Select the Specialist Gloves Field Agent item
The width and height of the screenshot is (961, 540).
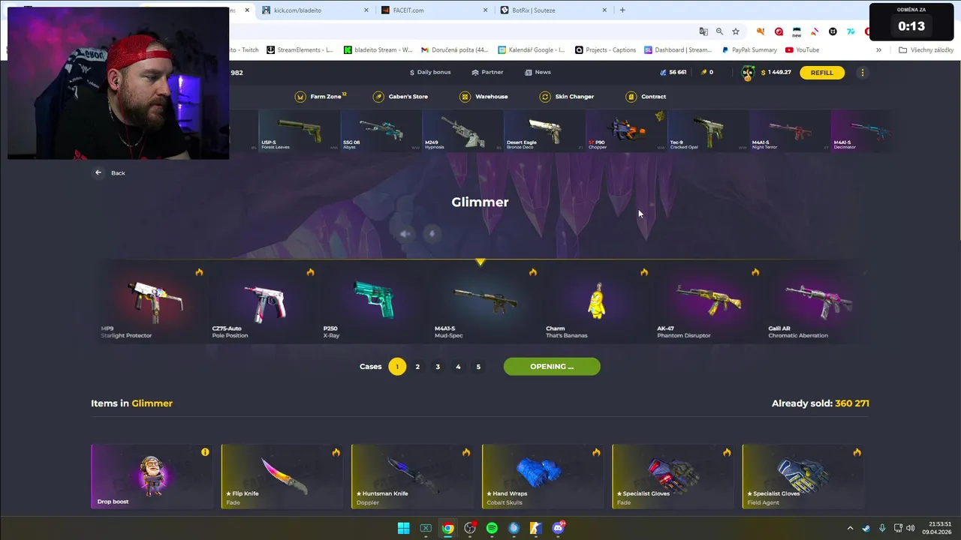803,476
